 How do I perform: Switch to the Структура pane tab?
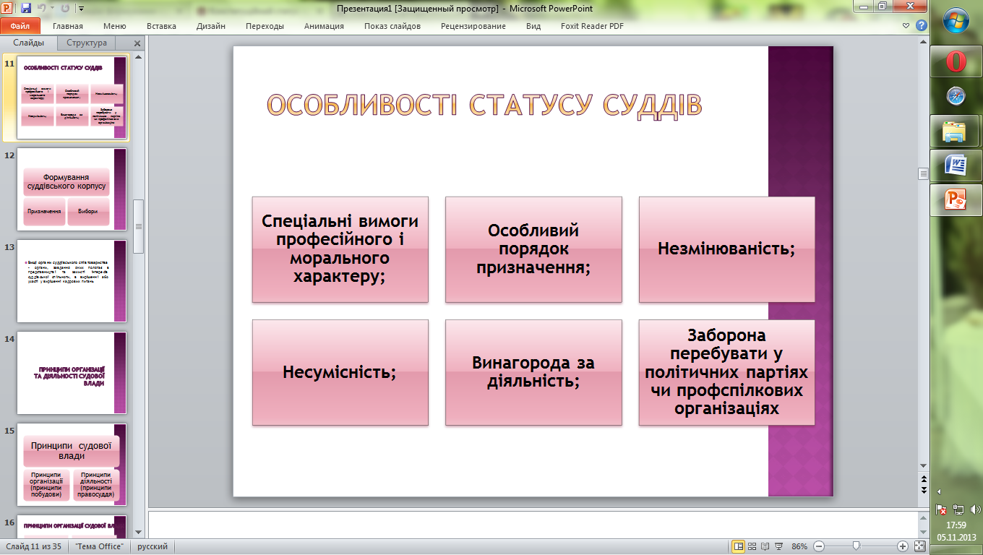click(x=87, y=43)
